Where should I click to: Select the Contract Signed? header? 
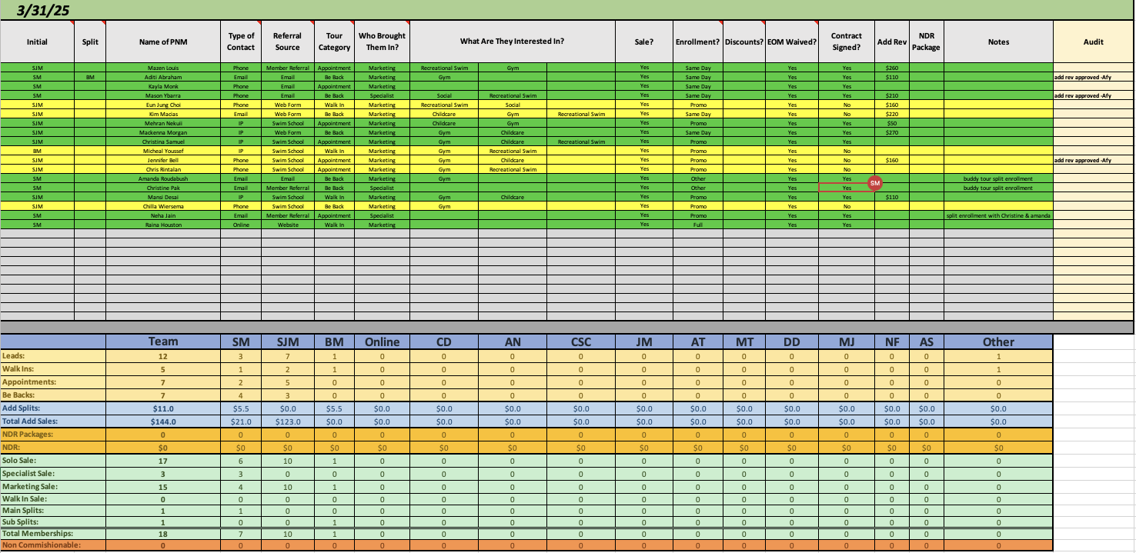(x=847, y=42)
